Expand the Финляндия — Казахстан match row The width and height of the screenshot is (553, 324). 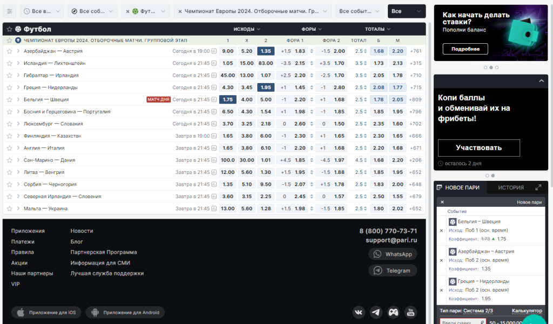point(18,136)
